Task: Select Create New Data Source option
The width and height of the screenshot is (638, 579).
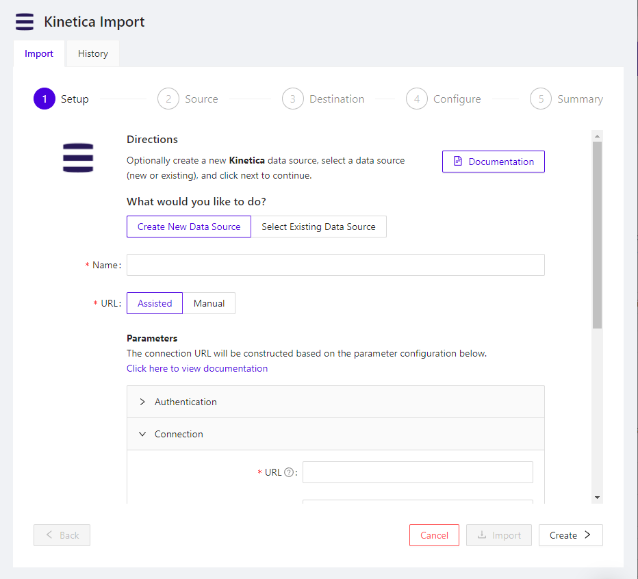Action: point(188,227)
